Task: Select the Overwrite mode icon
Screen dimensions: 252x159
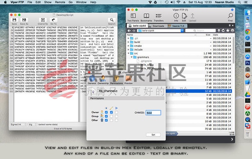Action: point(43,20)
